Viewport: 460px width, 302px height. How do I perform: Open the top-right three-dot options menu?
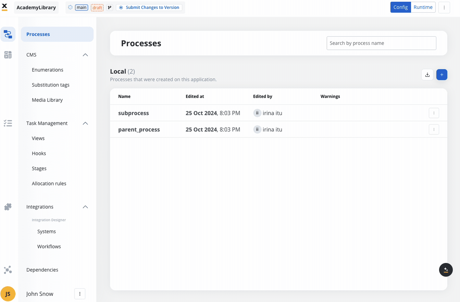(444, 8)
